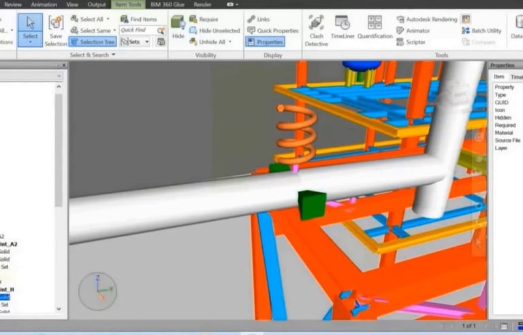523x335 pixels.
Task: Click the Source File property row
Action: [x=507, y=141]
